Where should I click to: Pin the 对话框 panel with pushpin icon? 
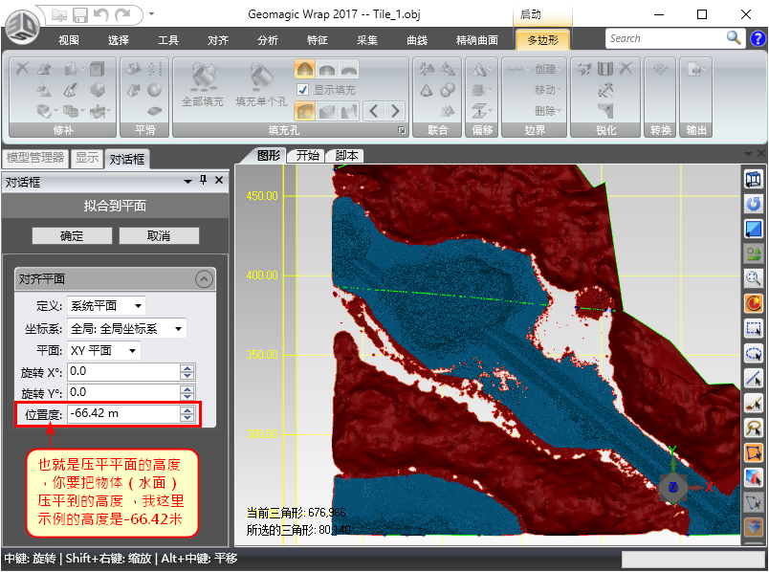(x=203, y=181)
